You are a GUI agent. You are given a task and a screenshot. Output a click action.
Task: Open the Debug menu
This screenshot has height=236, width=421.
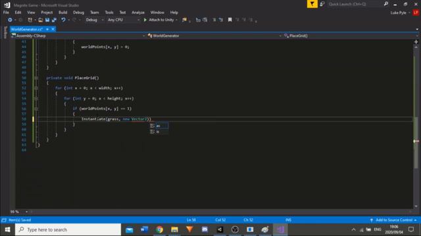[x=78, y=12]
